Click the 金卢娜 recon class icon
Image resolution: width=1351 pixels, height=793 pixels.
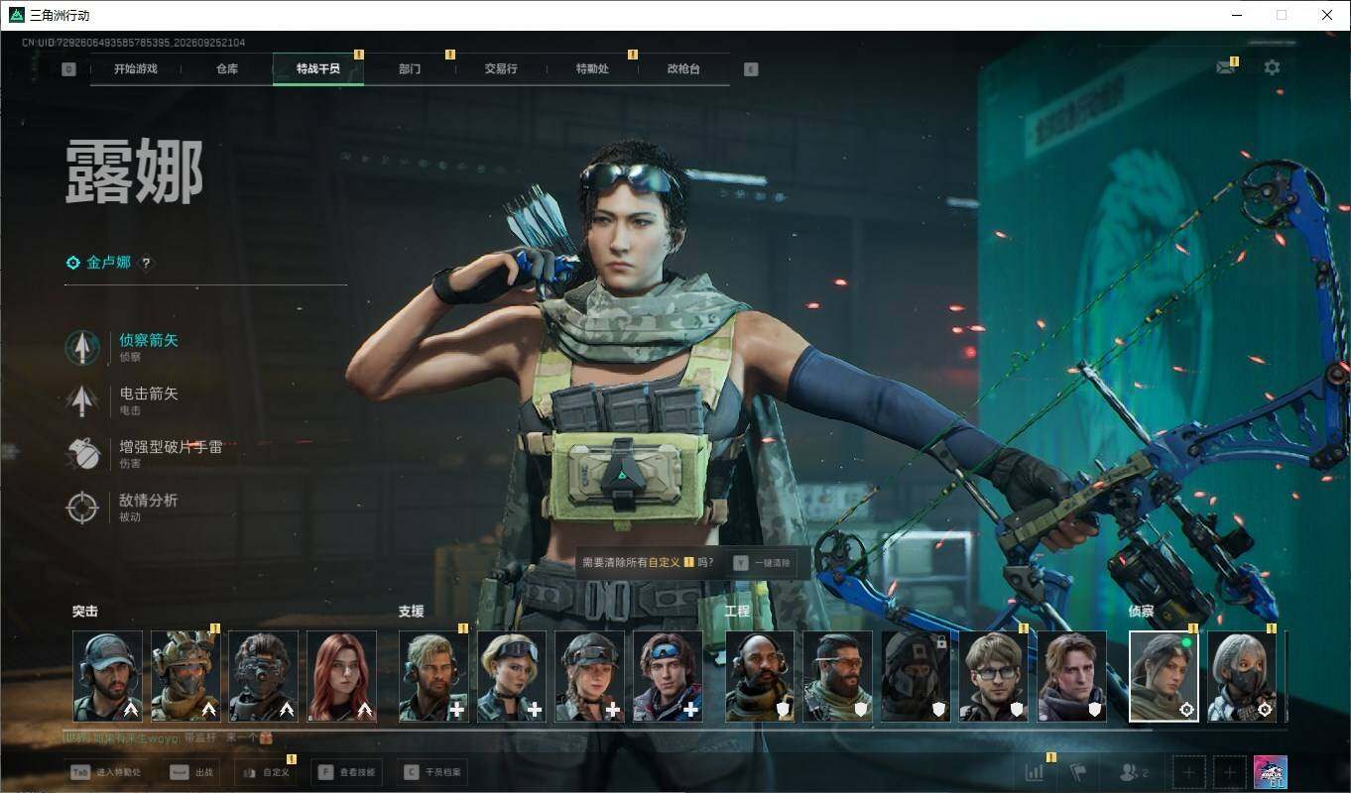click(72, 263)
